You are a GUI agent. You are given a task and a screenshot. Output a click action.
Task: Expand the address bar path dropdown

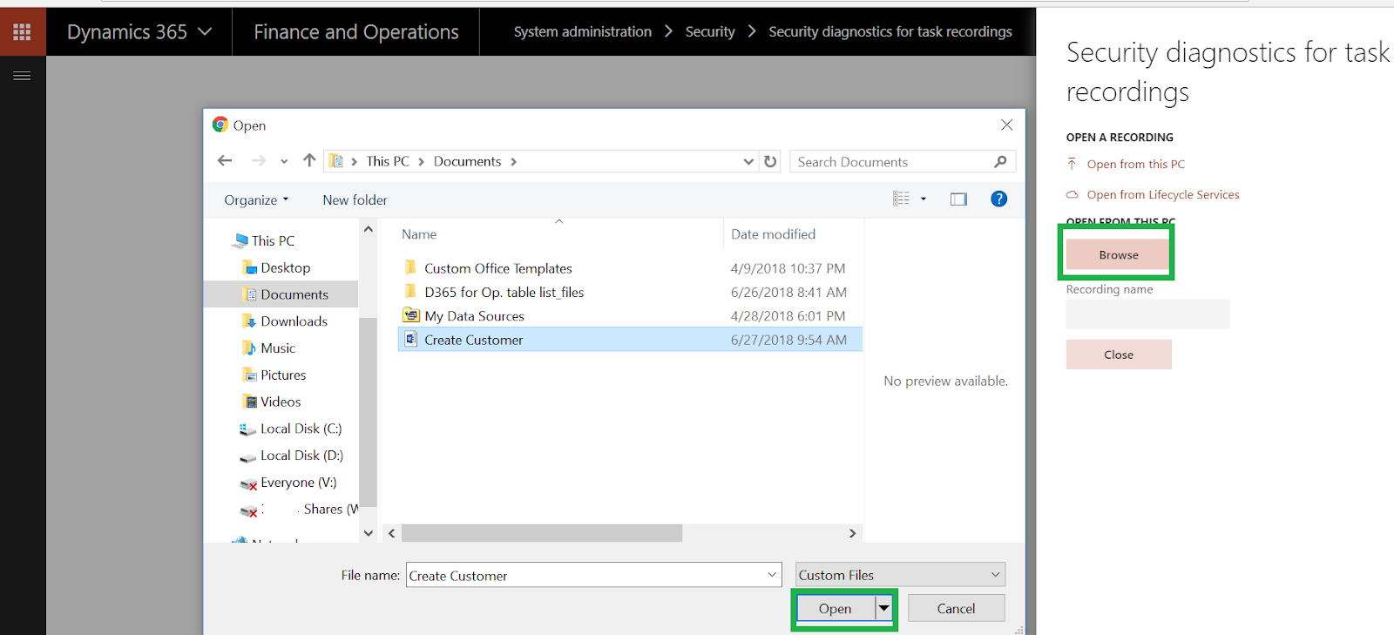click(x=748, y=161)
